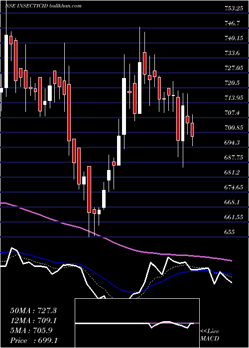Click the 5MA : 705.9 value
The image size is (249, 348).
[31, 331]
